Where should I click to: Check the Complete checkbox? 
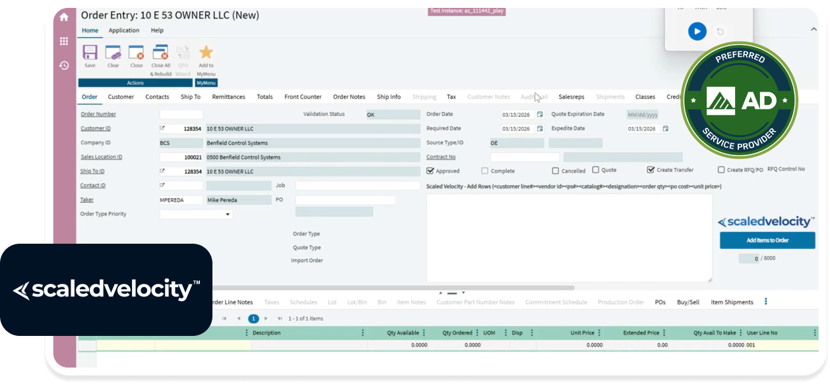tap(485, 171)
